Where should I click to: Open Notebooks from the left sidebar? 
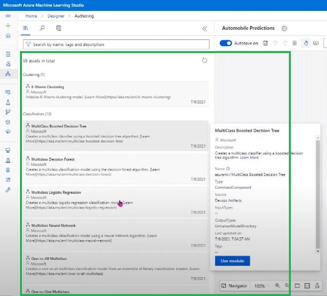click(8, 54)
